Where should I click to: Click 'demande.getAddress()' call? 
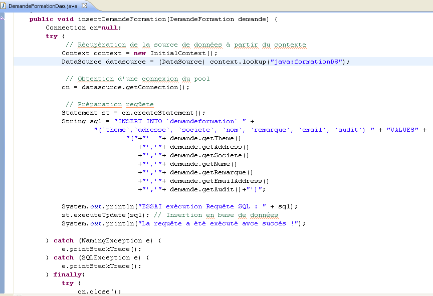tap(209, 147)
